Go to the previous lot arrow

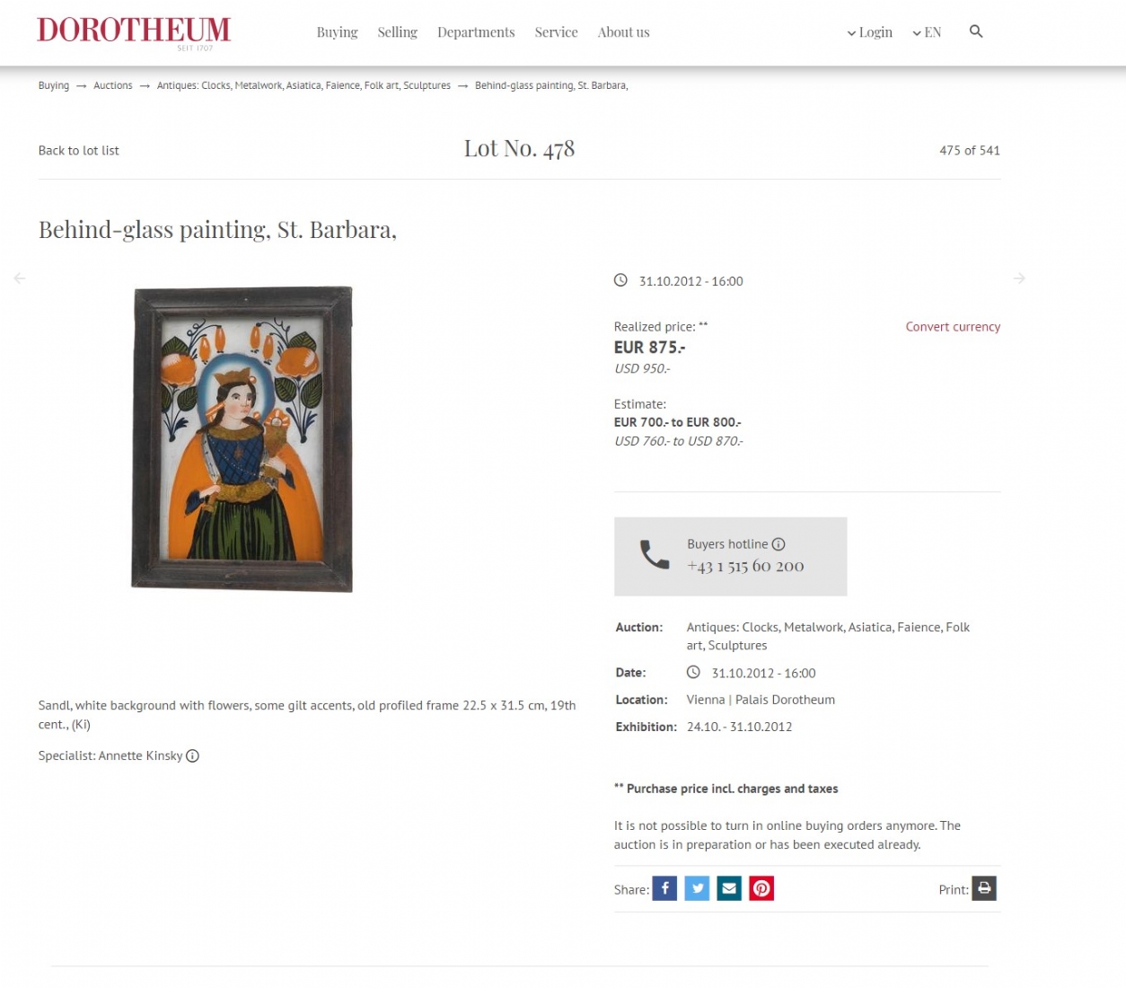click(20, 278)
